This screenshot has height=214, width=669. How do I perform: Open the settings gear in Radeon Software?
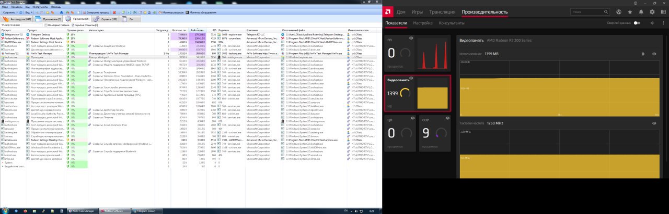[652, 11]
